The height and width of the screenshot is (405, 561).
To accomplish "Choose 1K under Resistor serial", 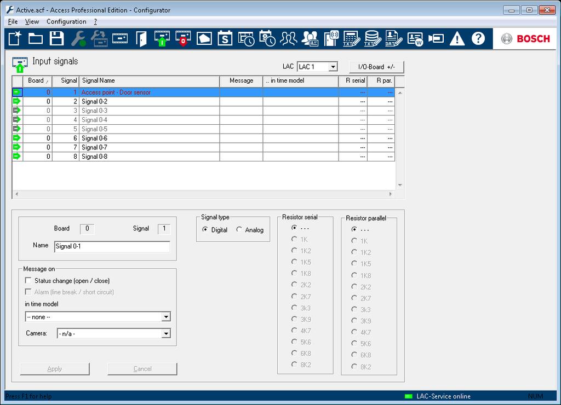I will [x=294, y=239].
